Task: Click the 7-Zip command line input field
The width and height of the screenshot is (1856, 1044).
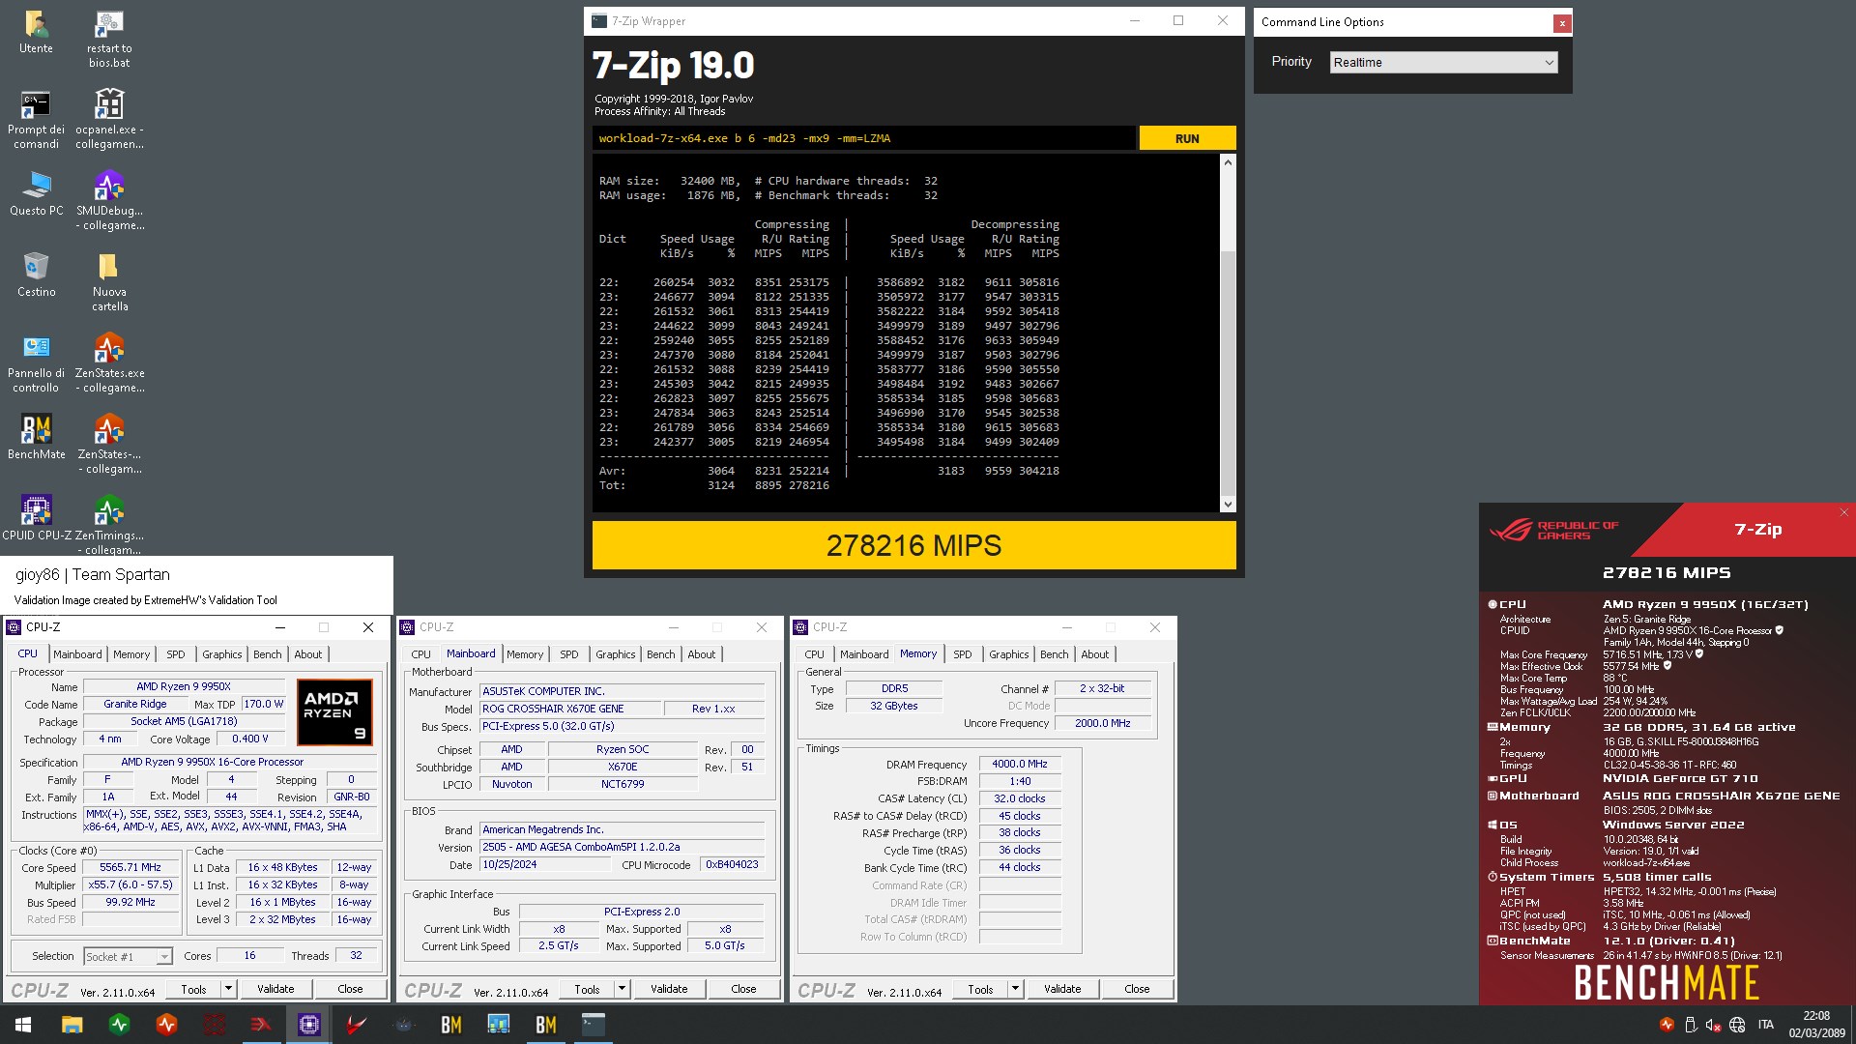Action: tap(864, 138)
